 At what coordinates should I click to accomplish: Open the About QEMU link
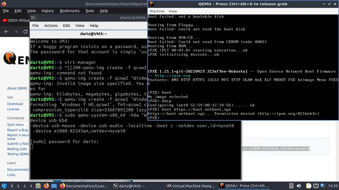pyautogui.click(x=17, y=88)
